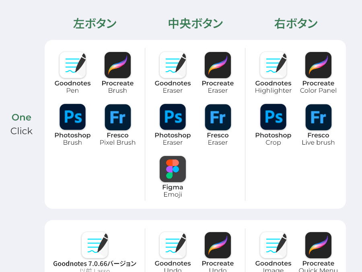Image resolution: width=362 pixels, height=272 pixels.
Task: Click the Photoshop Crop icon
Action: (273, 117)
